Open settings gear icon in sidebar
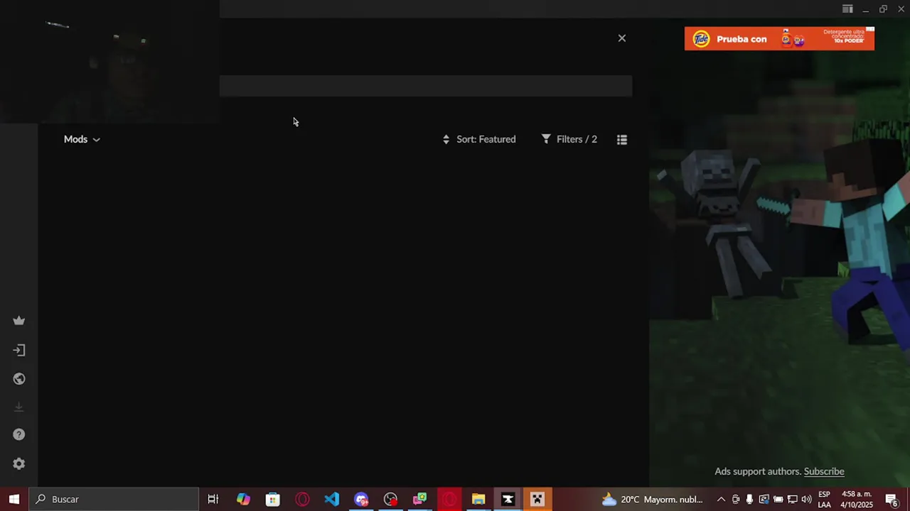This screenshot has height=511, width=910. pos(19,463)
